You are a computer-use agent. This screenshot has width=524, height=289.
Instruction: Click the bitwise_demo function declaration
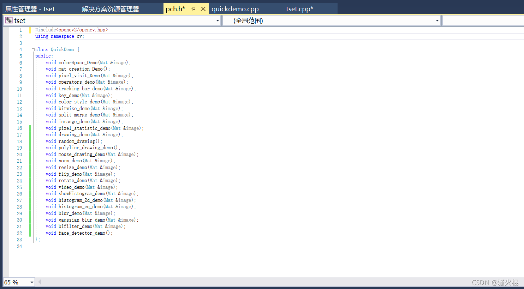click(x=84, y=108)
